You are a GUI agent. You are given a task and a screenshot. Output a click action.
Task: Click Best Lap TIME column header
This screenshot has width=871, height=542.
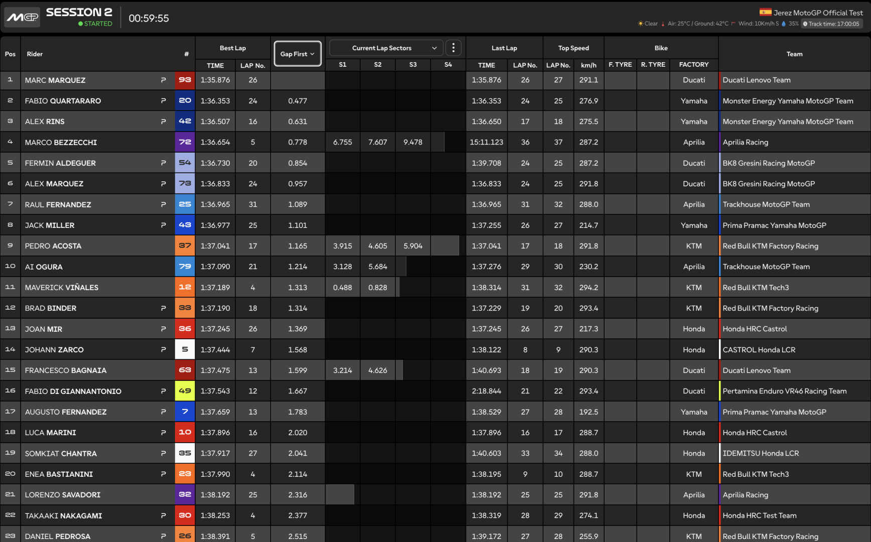[x=215, y=65]
